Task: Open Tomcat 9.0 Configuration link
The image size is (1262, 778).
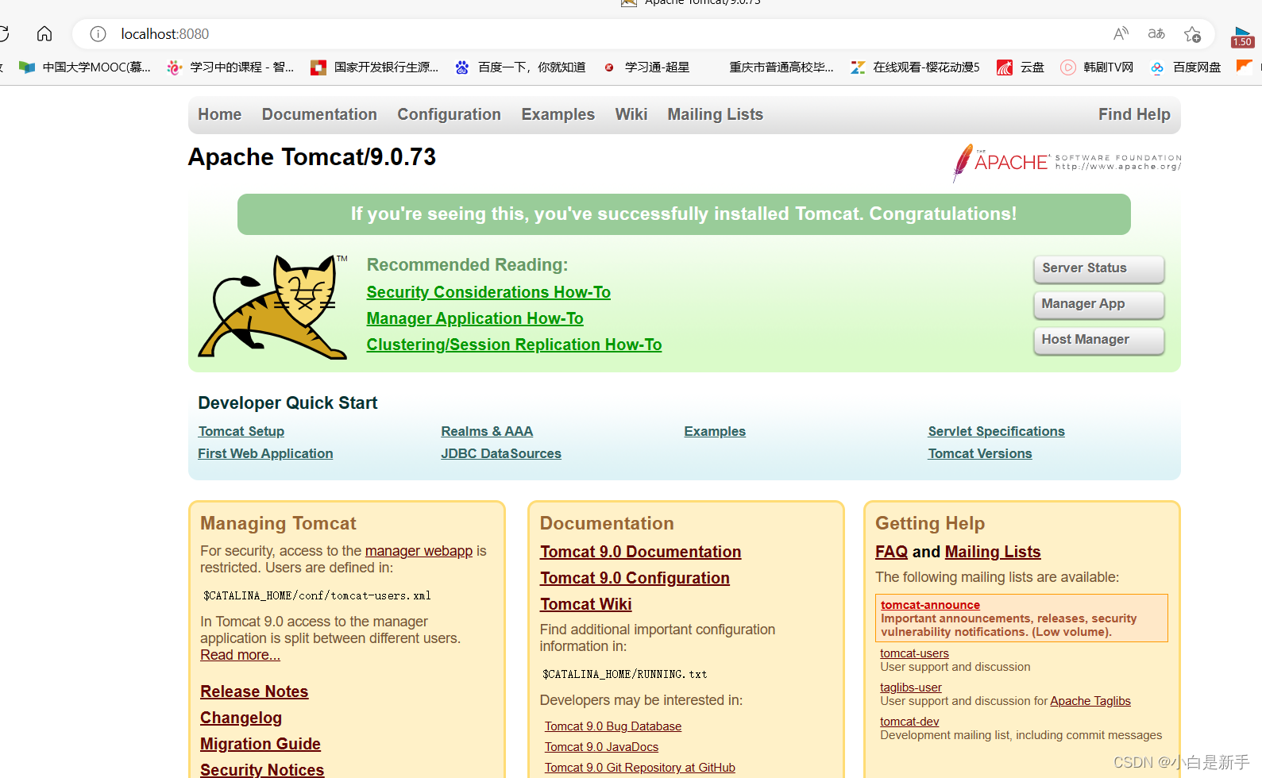Action: (x=635, y=578)
